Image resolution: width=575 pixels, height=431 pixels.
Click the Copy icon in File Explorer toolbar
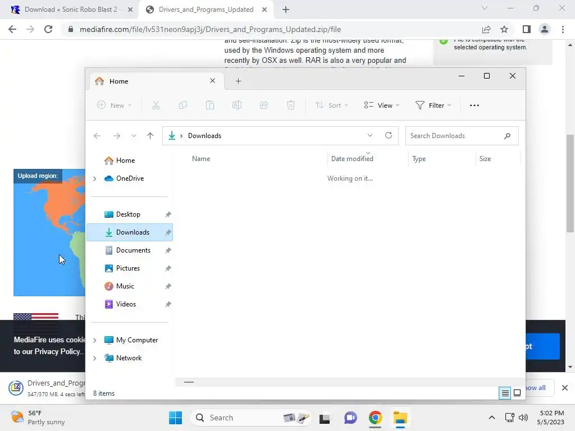pos(182,106)
